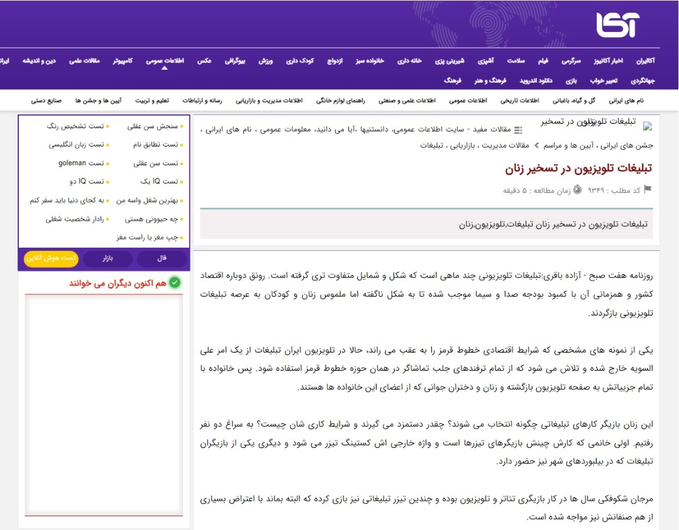Open the تست IQ دو link
The image size is (679, 530).
(x=87, y=181)
